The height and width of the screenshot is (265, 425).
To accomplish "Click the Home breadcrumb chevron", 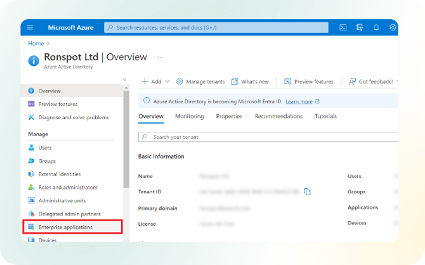I will (48, 43).
